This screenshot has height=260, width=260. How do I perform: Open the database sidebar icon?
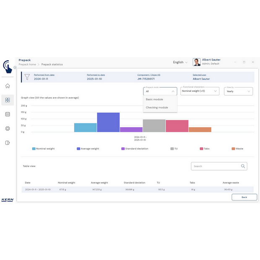click(x=8, y=114)
